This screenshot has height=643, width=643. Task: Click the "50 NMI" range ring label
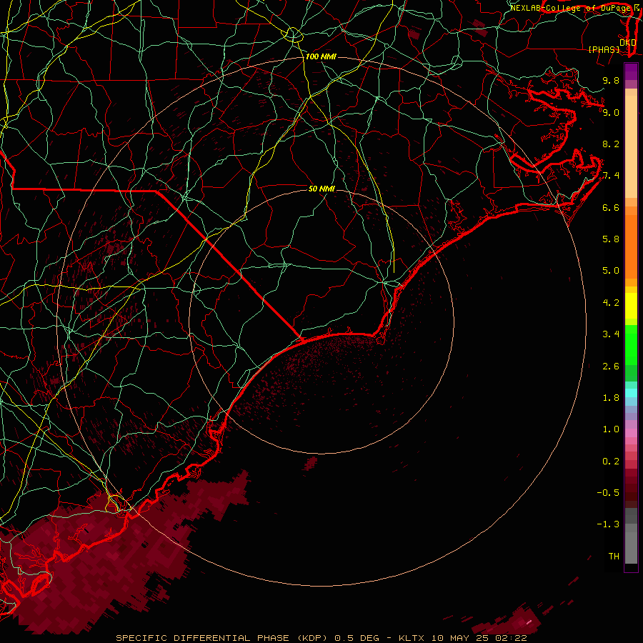[321, 189]
